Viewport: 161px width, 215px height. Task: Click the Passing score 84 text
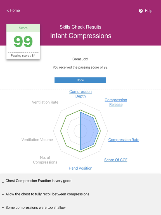click(x=23, y=55)
